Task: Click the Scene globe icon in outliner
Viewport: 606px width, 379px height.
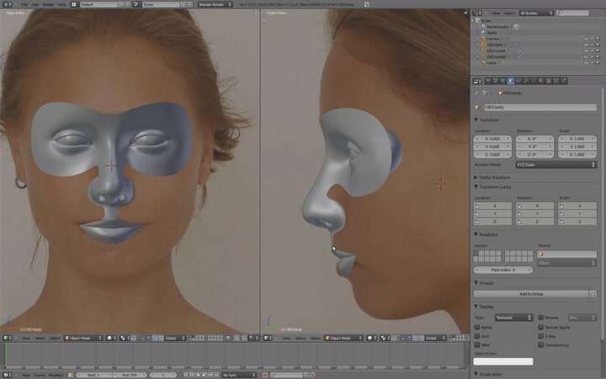Action: pos(478,20)
